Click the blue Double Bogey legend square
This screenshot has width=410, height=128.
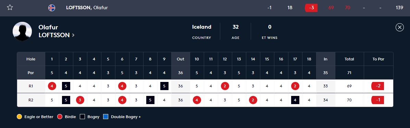click(x=105, y=117)
